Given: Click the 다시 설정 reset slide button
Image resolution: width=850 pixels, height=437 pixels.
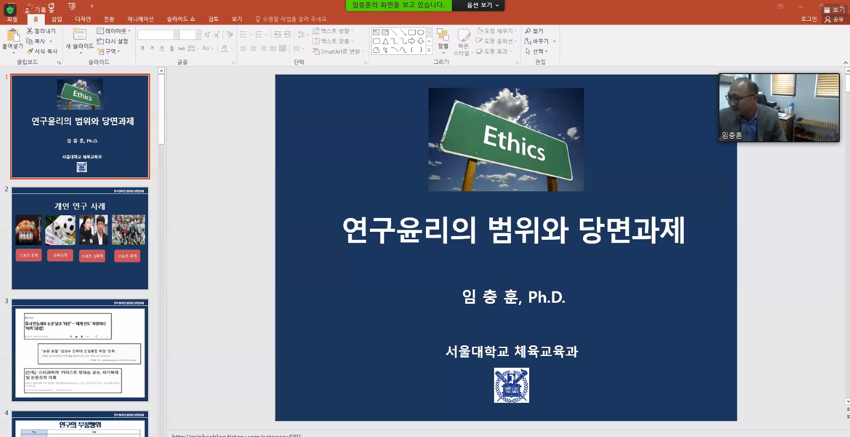Looking at the screenshot, I should [112, 41].
